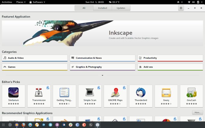The width and height of the screenshot is (205, 128).
Task: Open the Audio & Video category
Action: (35, 58)
